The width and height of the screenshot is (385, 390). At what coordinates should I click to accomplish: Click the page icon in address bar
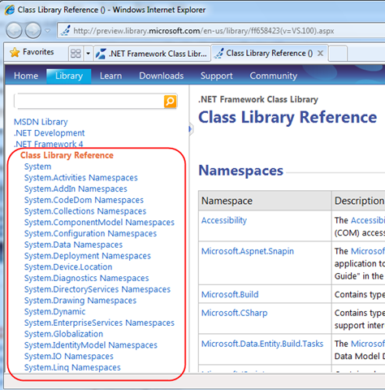(x=65, y=31)
